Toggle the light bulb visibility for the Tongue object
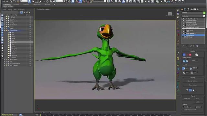 tap(9, 54)
